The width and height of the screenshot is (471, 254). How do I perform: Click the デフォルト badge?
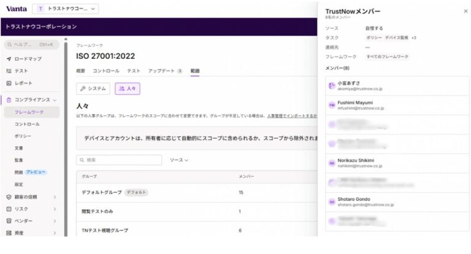point(136,193)
